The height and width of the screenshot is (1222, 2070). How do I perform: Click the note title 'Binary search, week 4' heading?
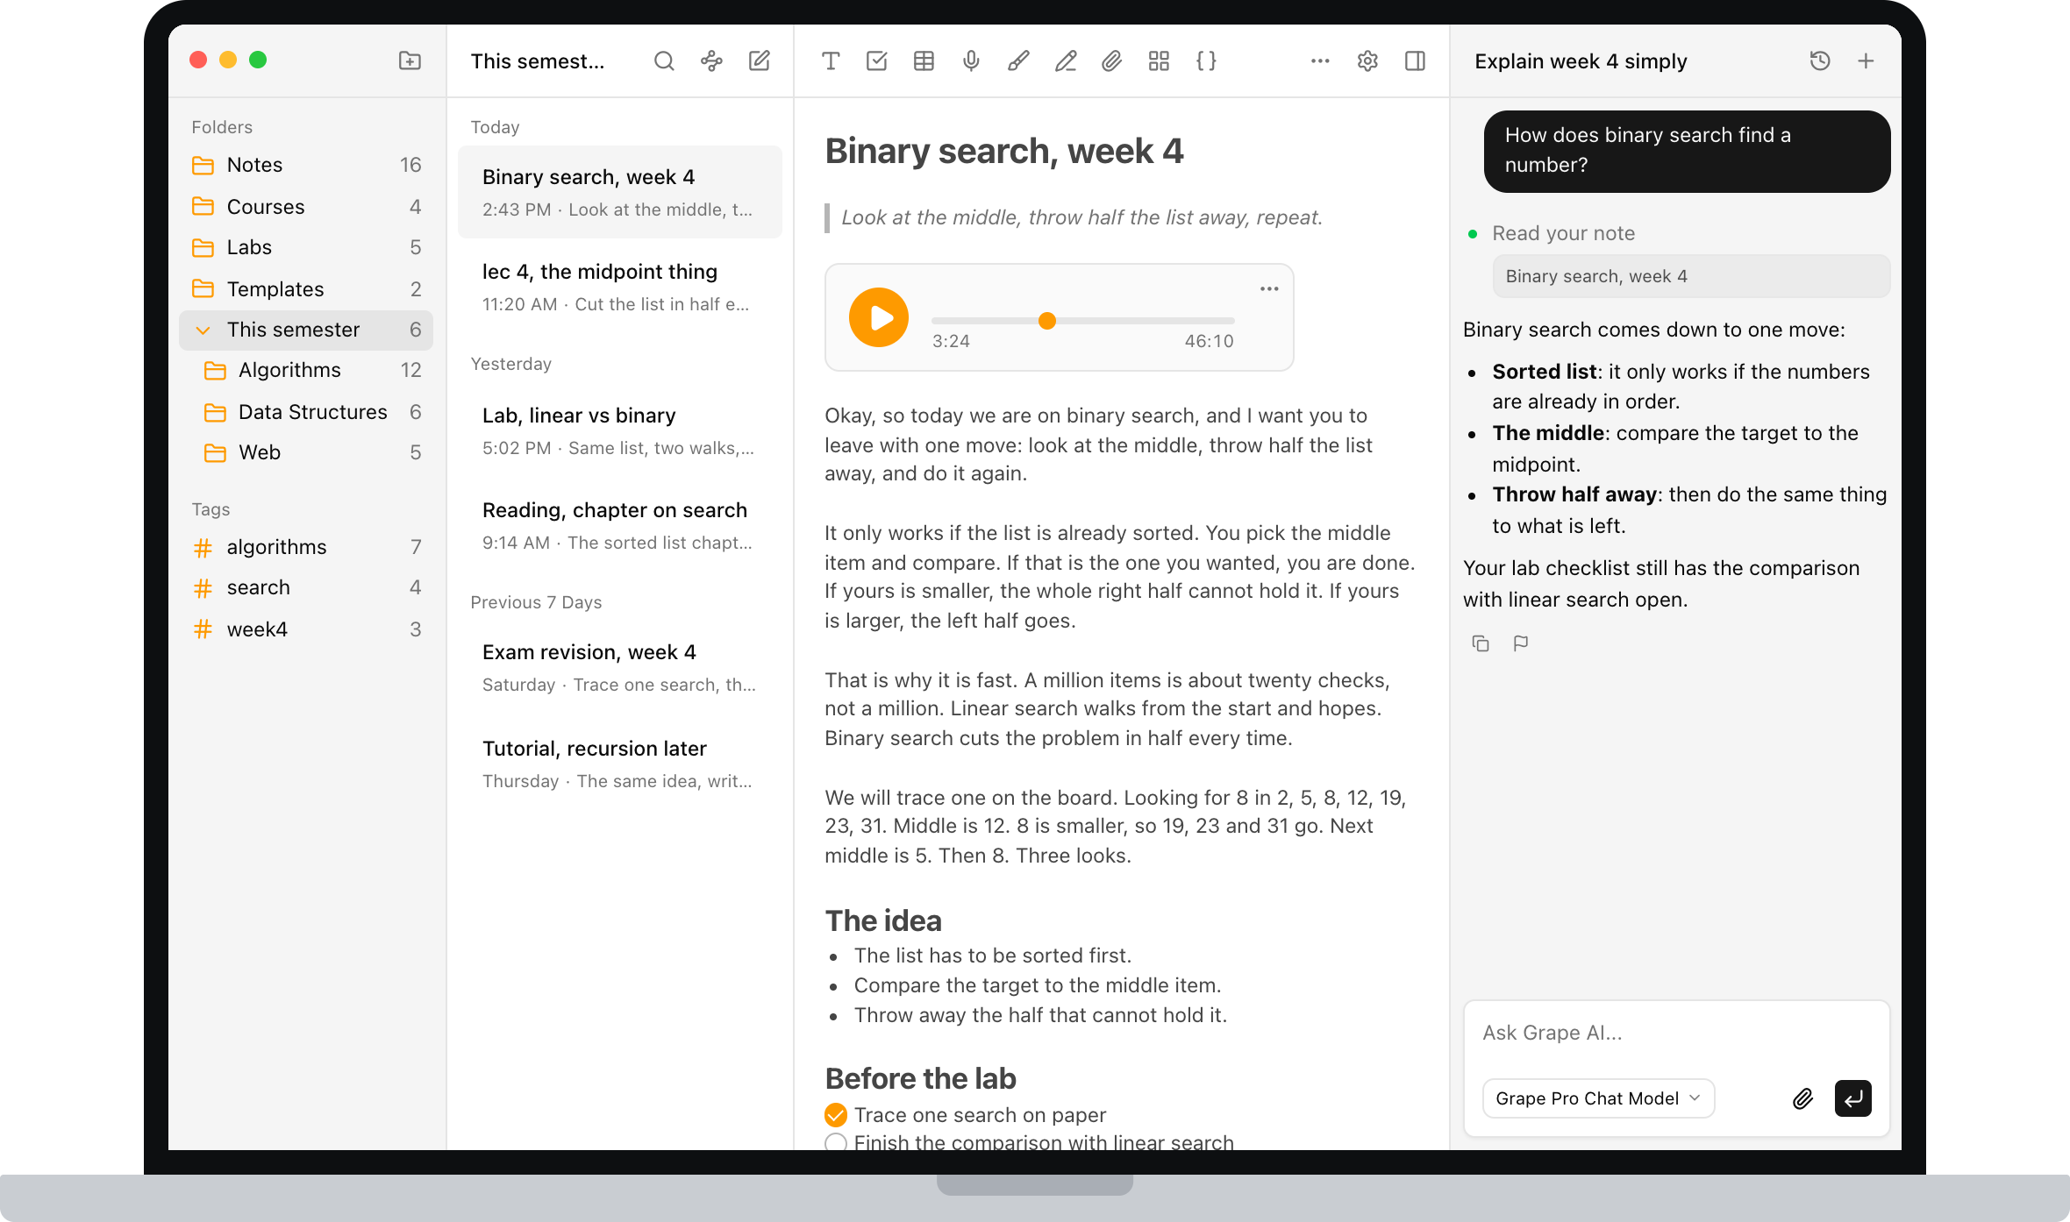[1004, 151]
